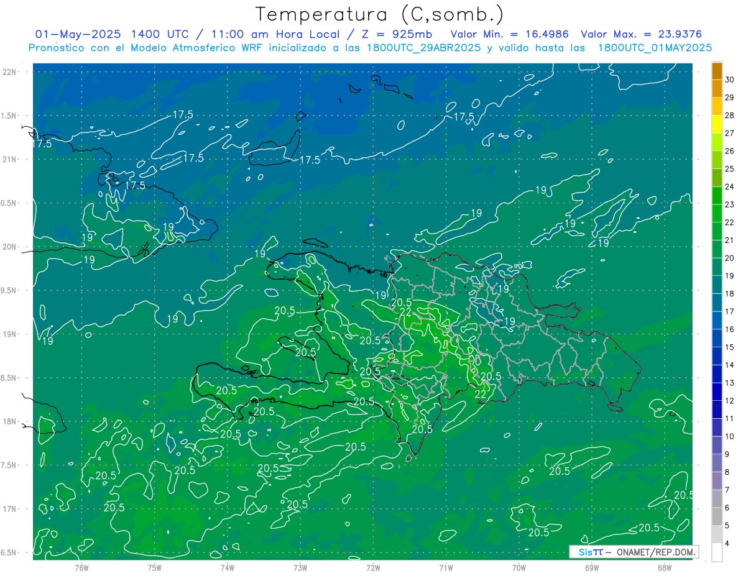746x576 pixels.
Task: Click the '16' color scale label
Action: click(x=729, y=329)
